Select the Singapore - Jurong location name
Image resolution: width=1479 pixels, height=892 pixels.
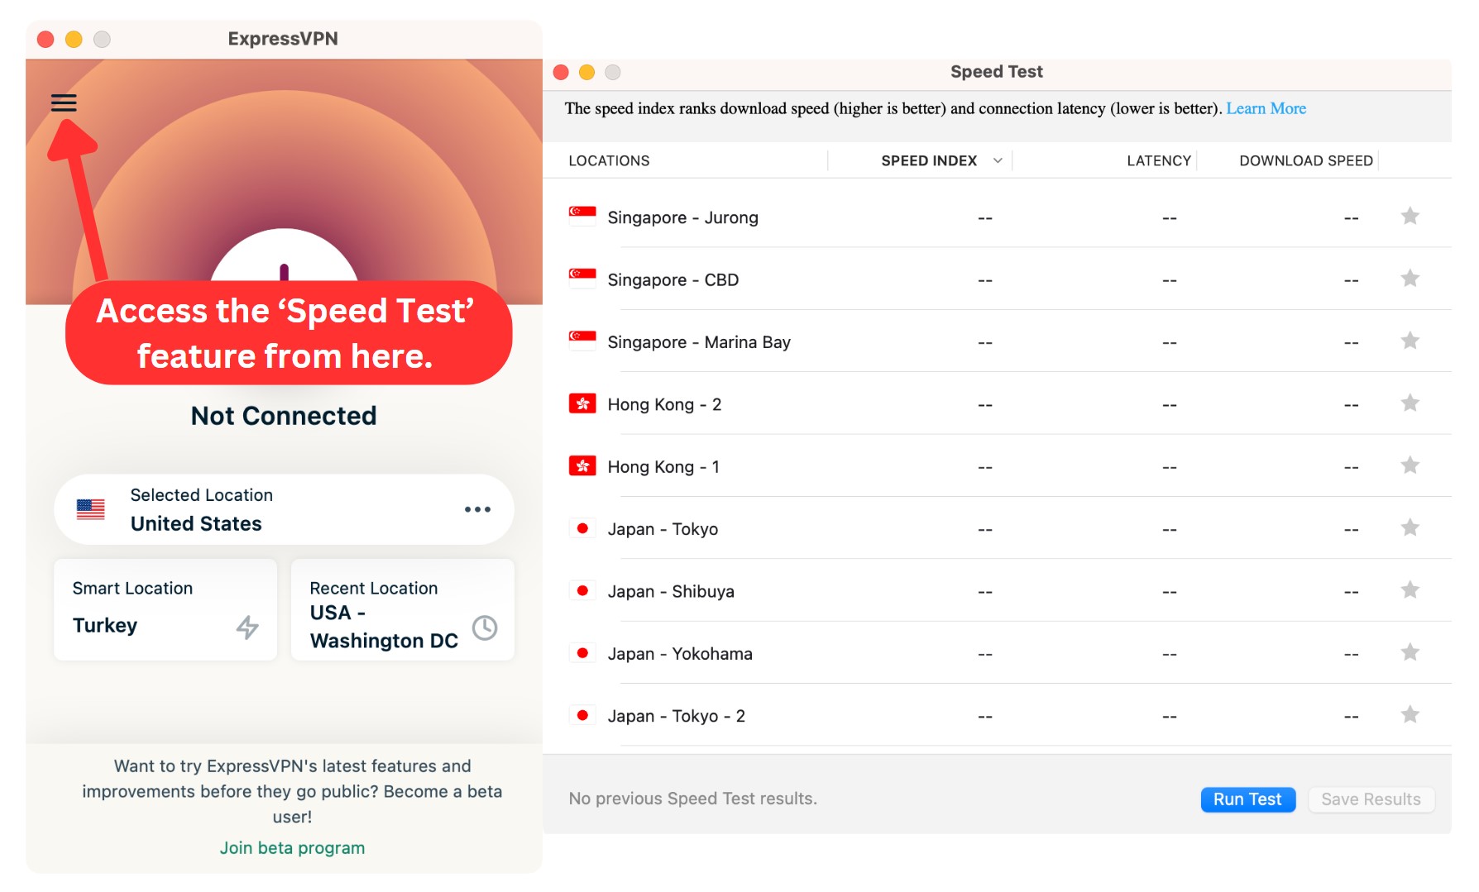(x=682, y=217)
